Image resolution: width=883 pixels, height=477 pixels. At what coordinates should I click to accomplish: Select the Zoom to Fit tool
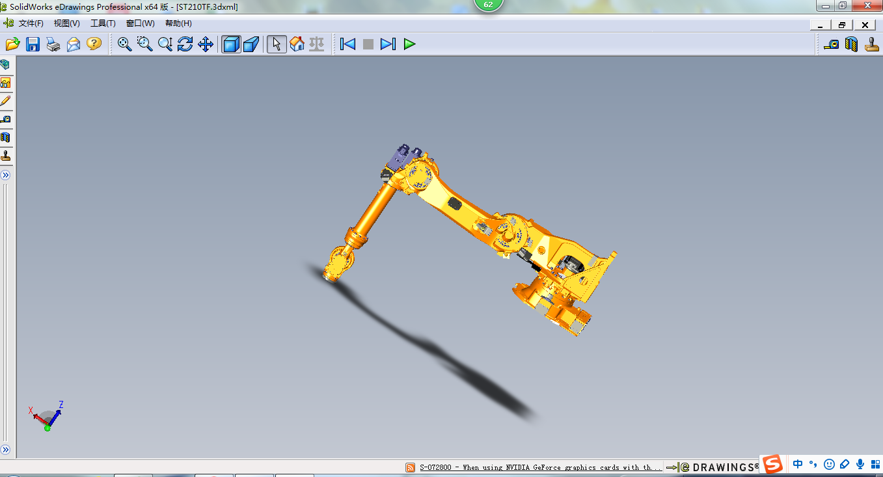tap(124, 44)
